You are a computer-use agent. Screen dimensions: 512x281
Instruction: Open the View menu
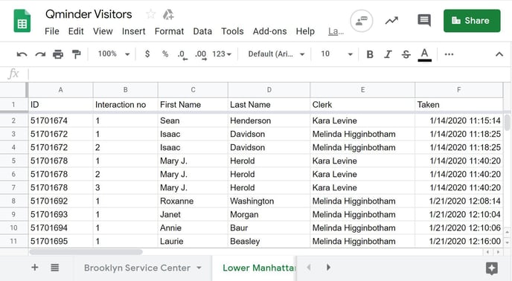coord(103,31)
